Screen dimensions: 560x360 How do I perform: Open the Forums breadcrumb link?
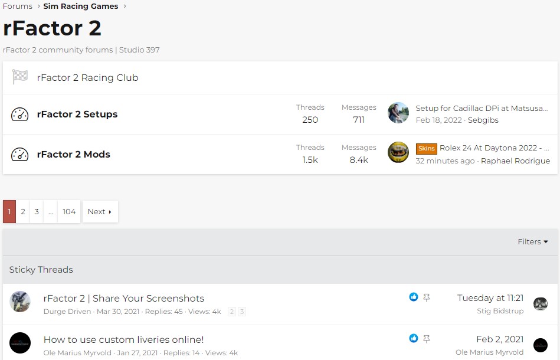point(18,6)
